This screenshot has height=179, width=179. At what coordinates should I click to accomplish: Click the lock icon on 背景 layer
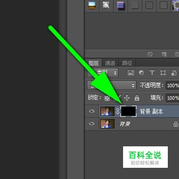tap(176, 124)
